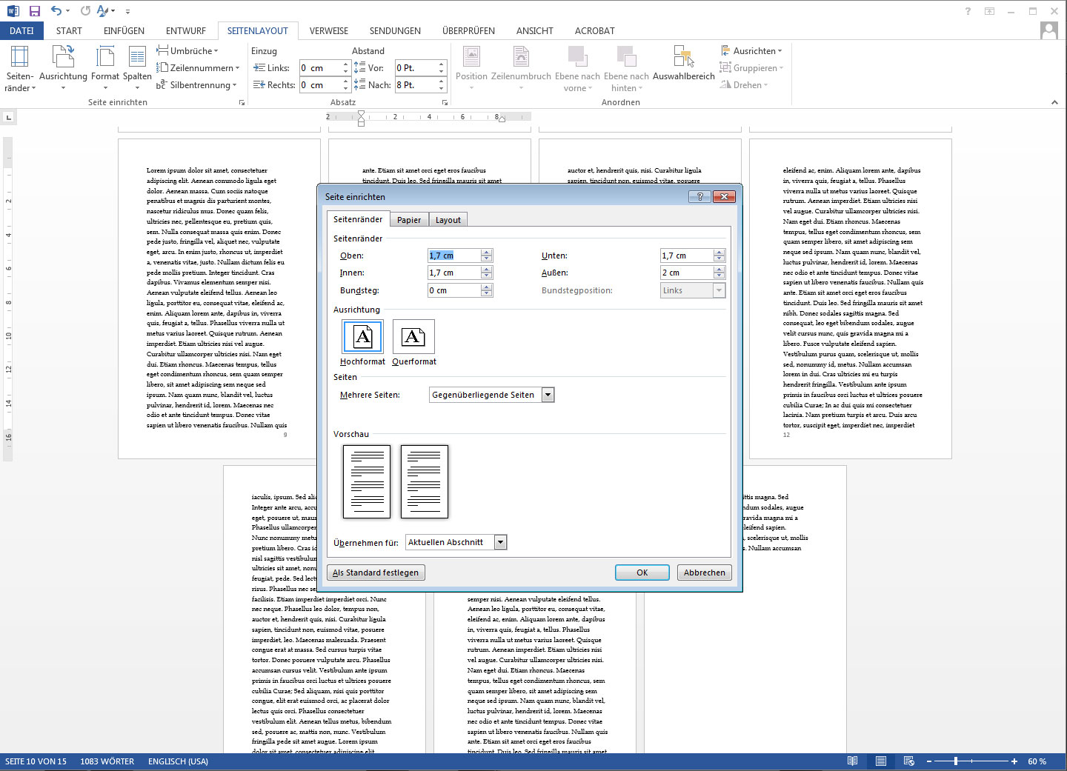
Task: Select Hochformat orientation
Action: pos(362,337)
